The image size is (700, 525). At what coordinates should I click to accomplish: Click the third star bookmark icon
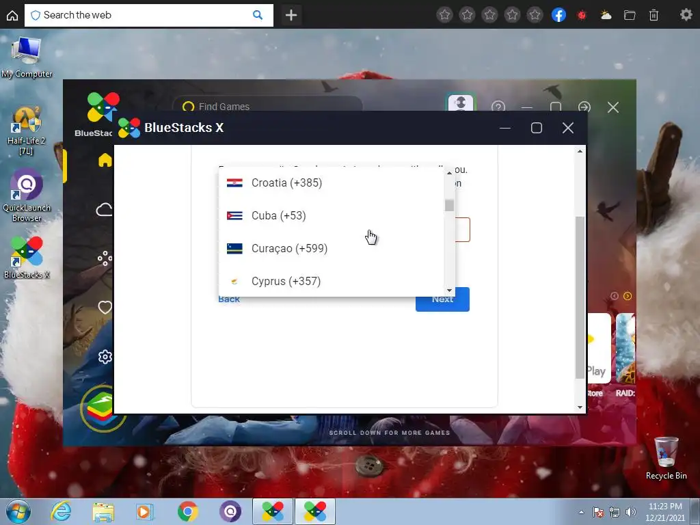coord(489,15)
